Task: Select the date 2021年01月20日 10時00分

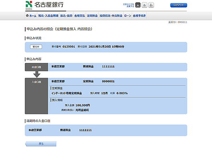Action: (106, 47)
